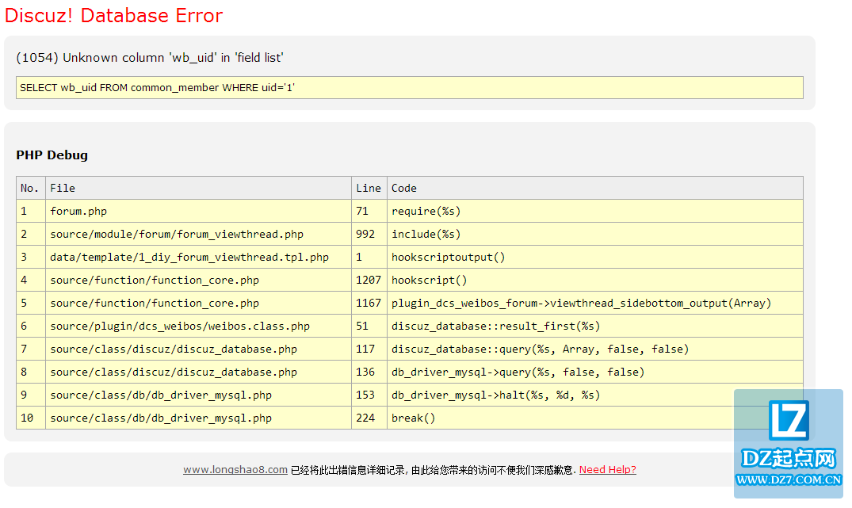Click the File column header

(x=198, y=188)
